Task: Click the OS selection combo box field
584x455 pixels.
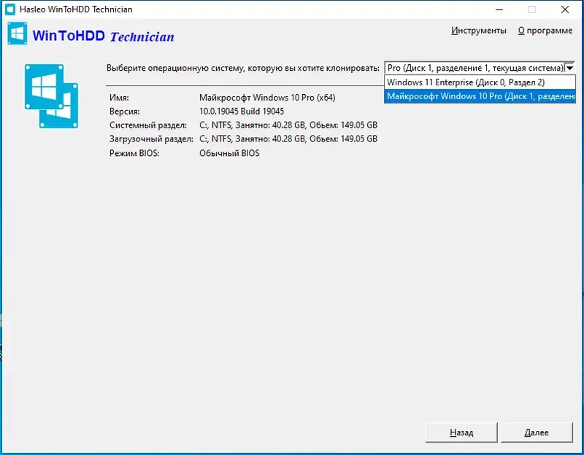Action: [480, 68]
